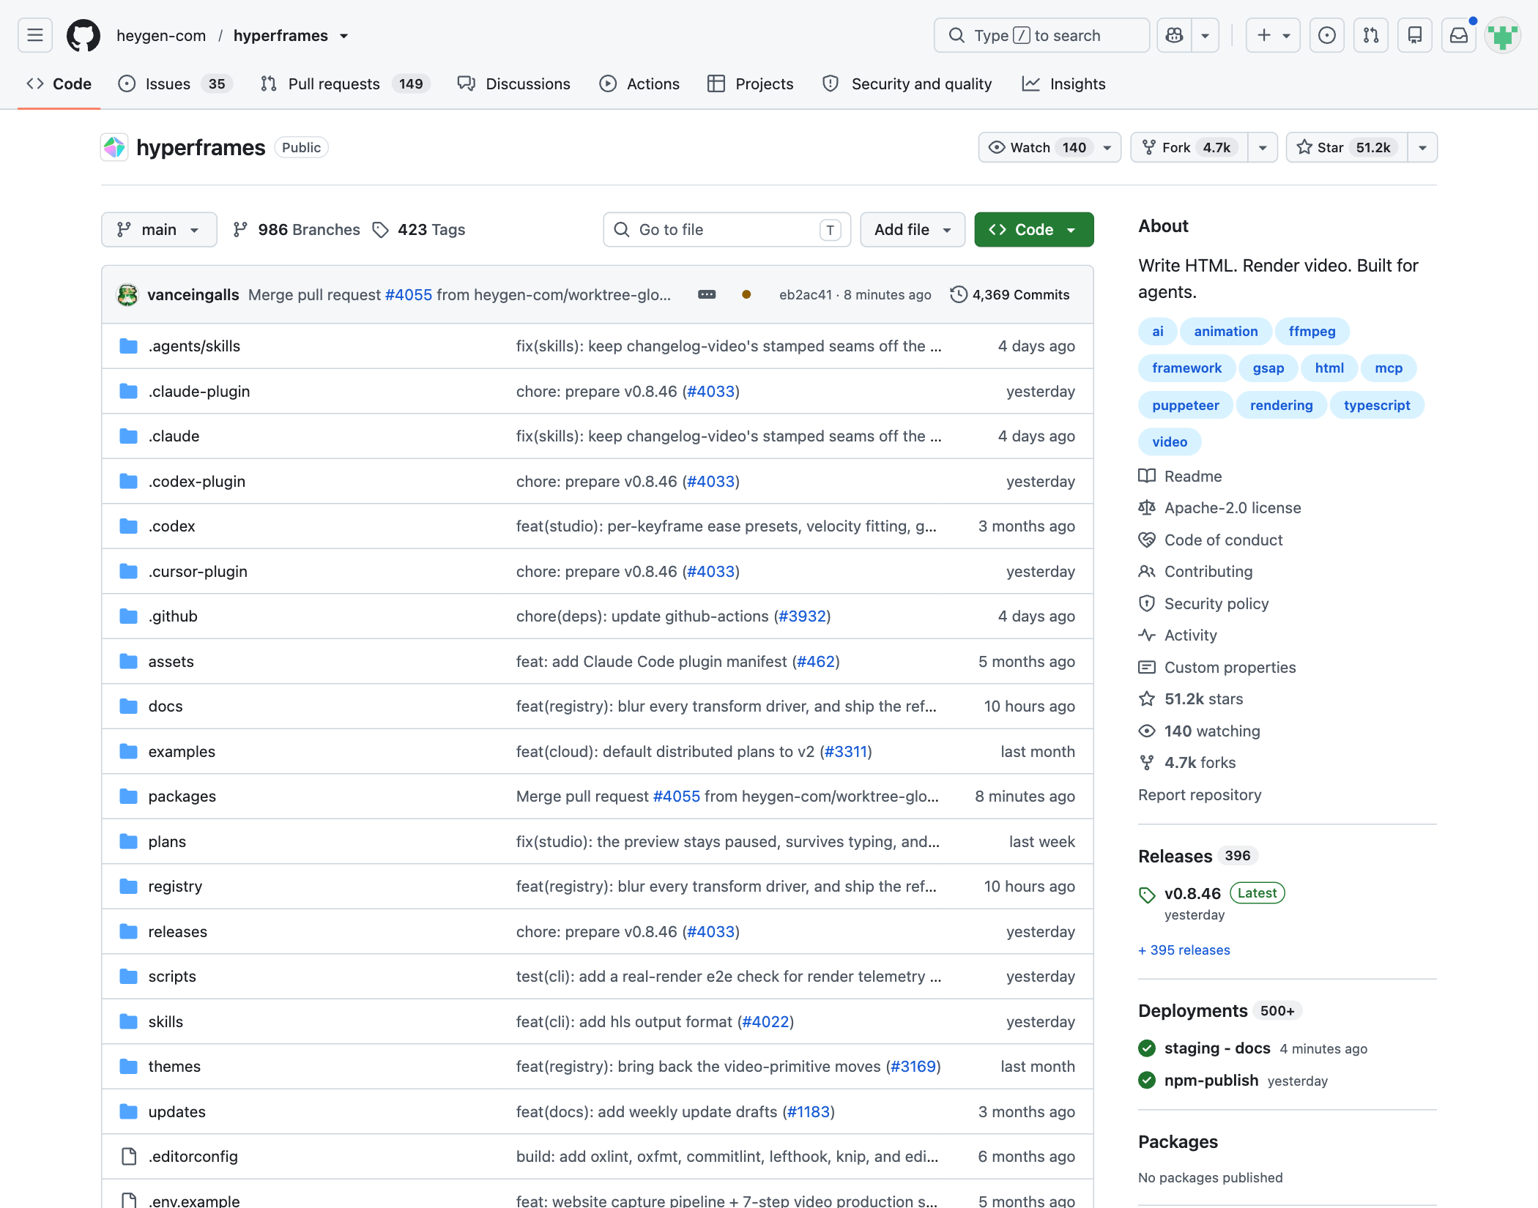Go to GitHub homepage via Octocat logo
The height and width of the screenshot is (1208, 1538).
[x=83, y=35]
